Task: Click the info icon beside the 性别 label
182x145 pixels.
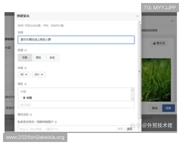Action: (x=25, y=50)
